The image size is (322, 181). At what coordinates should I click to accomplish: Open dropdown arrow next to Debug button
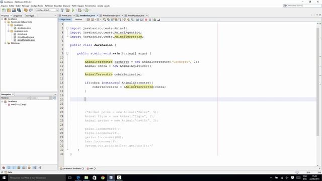tap(83, 10)
